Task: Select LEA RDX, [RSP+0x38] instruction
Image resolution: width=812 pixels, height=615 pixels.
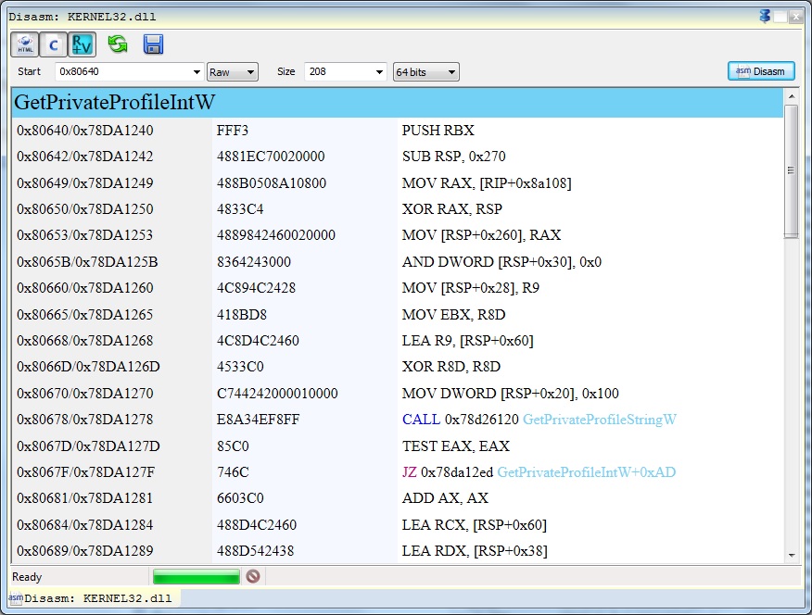Action: pos(475,551)
